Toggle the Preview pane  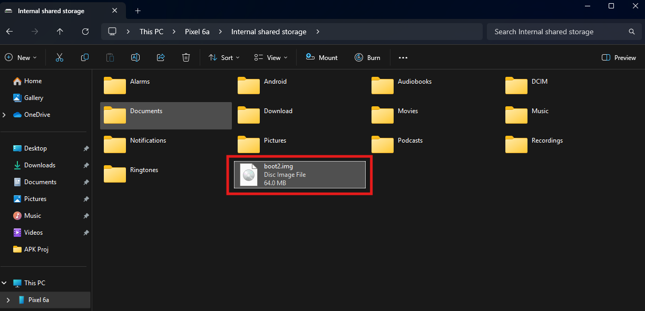click(619, 57)
